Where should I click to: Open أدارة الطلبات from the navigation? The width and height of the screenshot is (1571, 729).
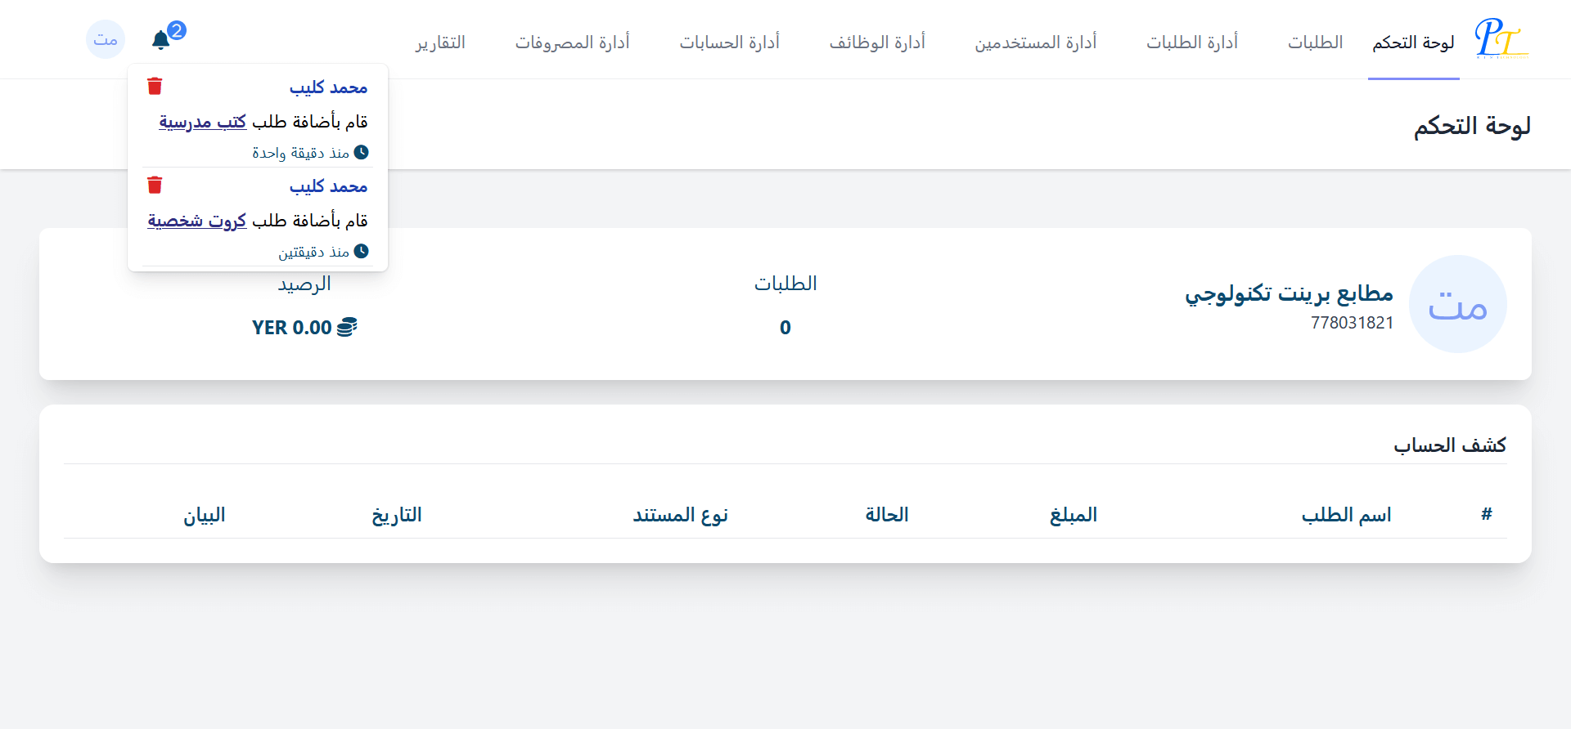click(1191, 42)
